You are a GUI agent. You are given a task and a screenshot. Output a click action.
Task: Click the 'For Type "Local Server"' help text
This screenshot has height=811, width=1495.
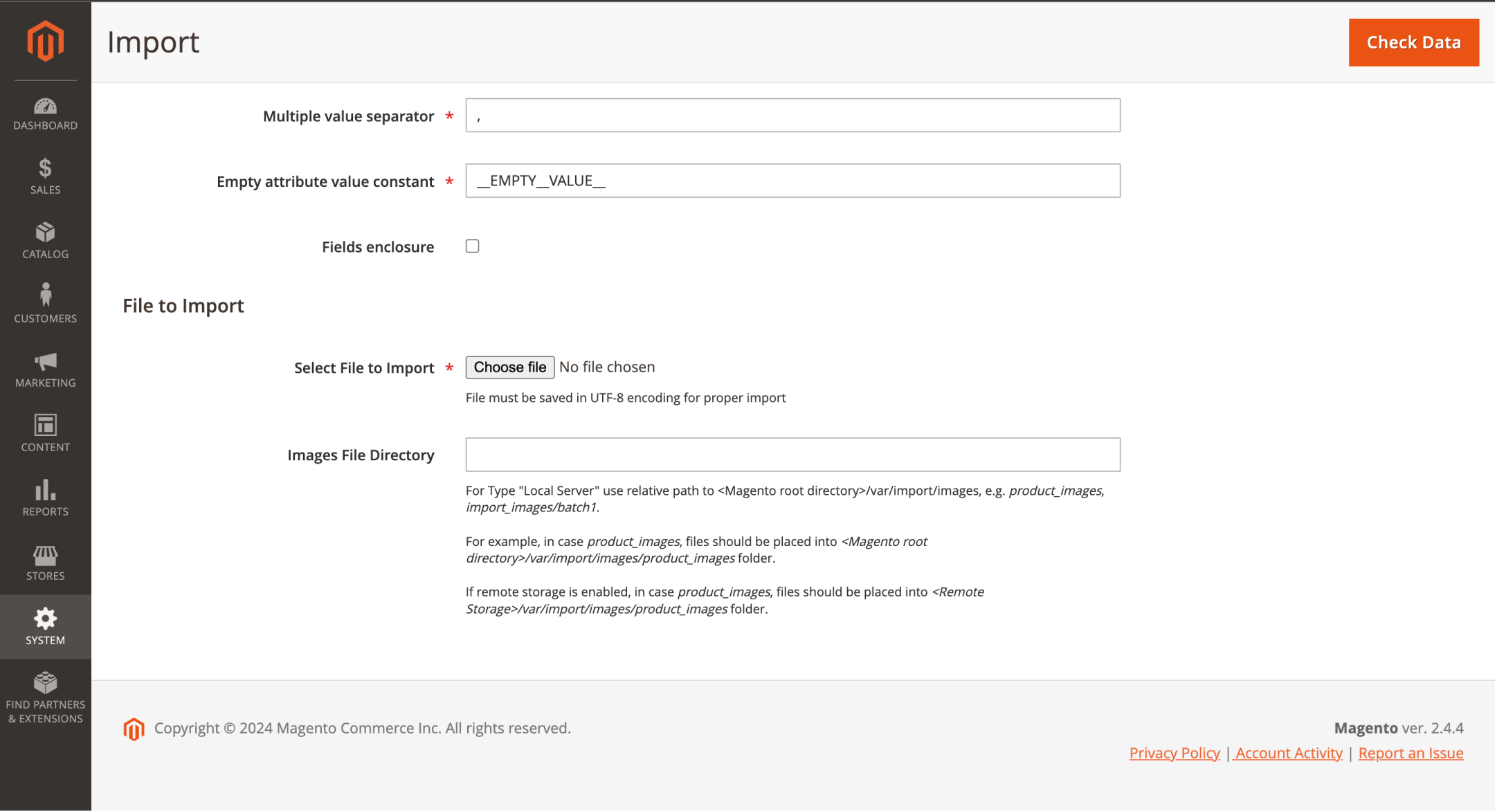coord(785,499)
